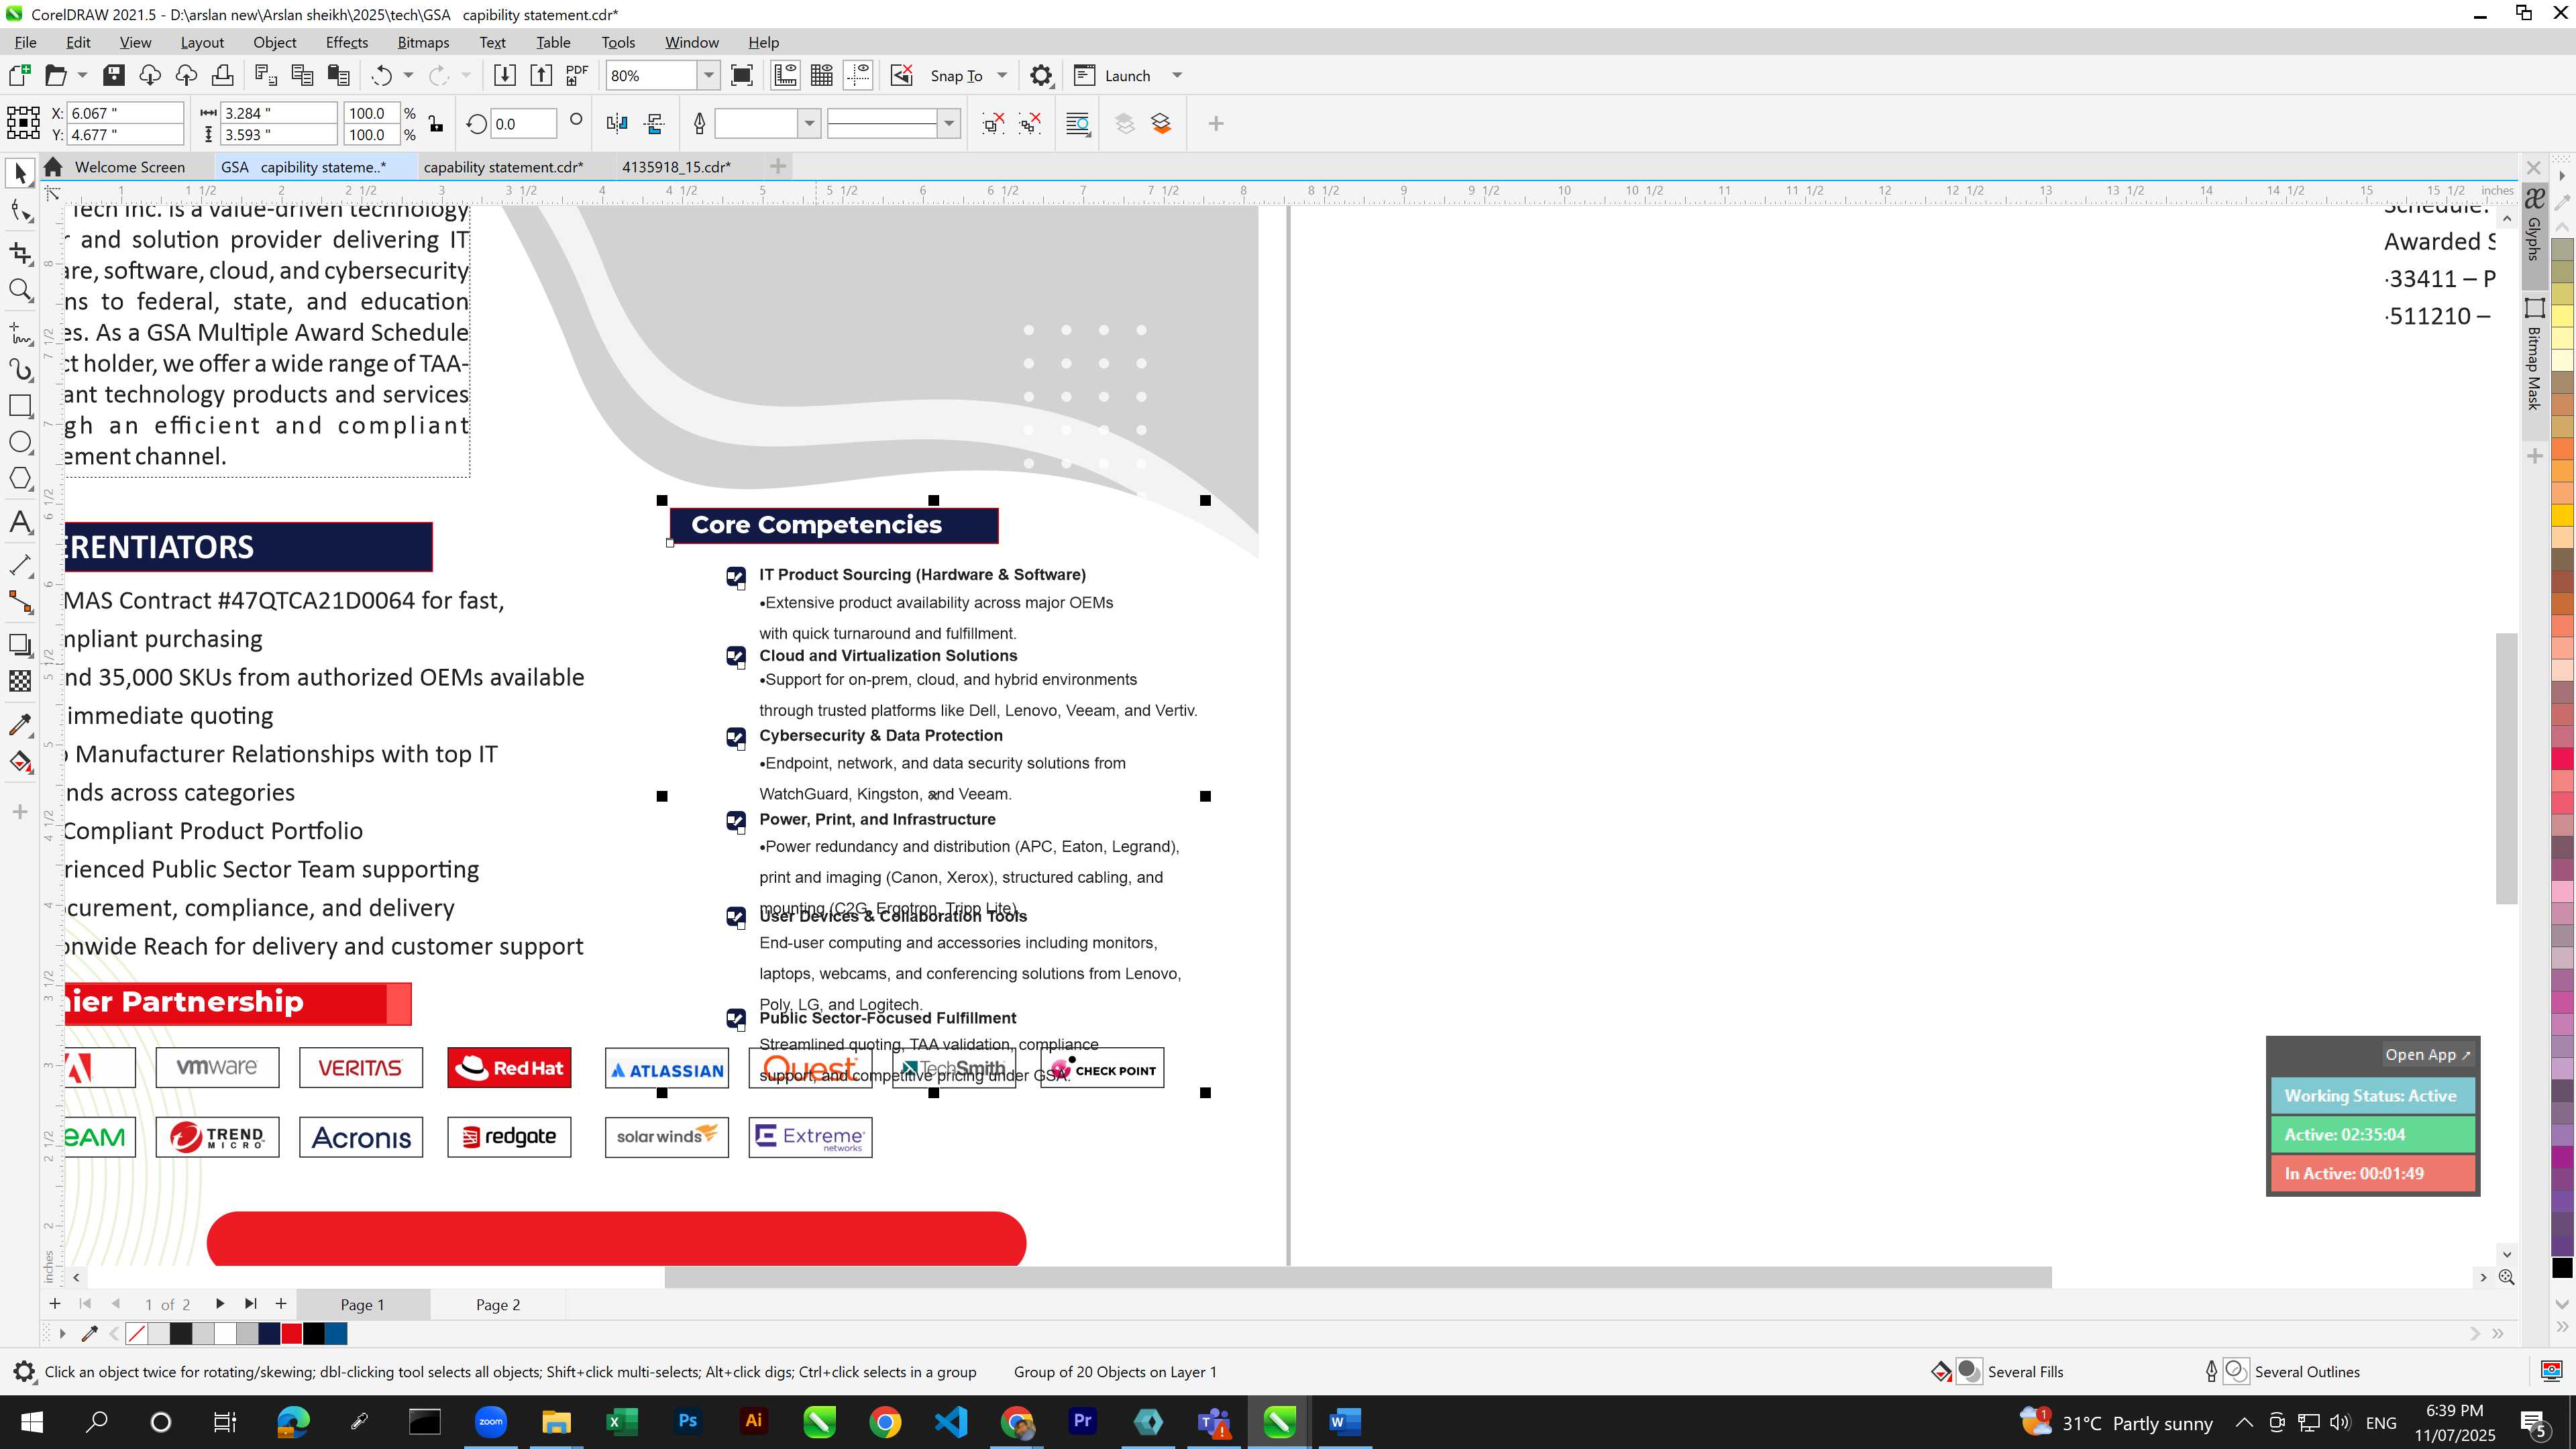Pick the red swatch in document palette
Image resolution: width=2576 pixels, height=1449 pixels.
291,1333
